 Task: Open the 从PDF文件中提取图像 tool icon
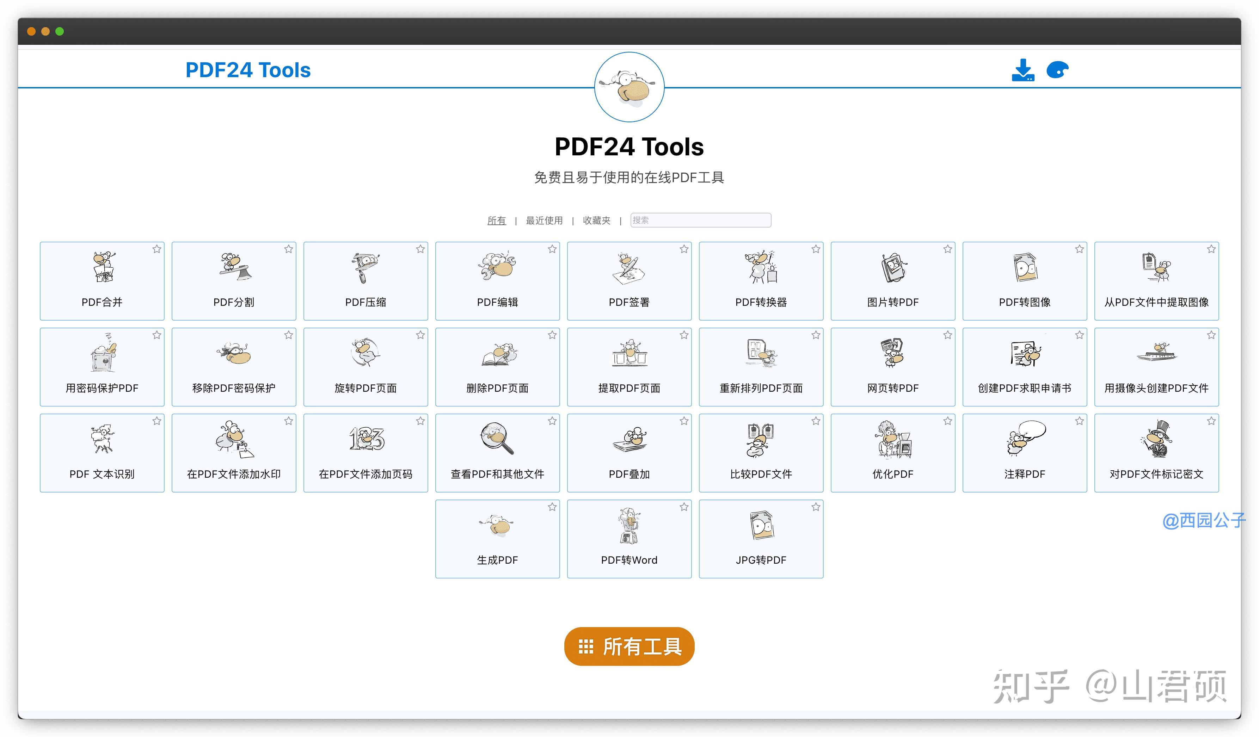[1156, 267]
